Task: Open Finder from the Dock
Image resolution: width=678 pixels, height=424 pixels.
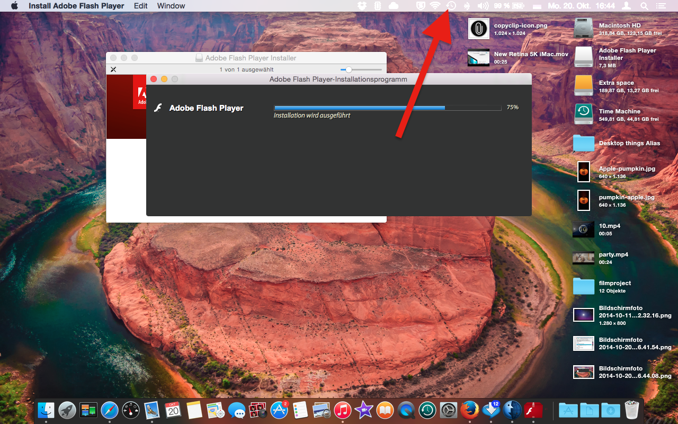Action: tap(47, 410)
